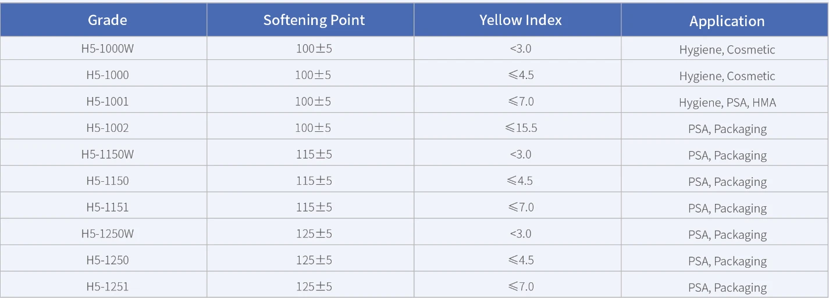Click the ≤15.5 yellow index value
Screen dimensions: 829x298
pos(521,128)
